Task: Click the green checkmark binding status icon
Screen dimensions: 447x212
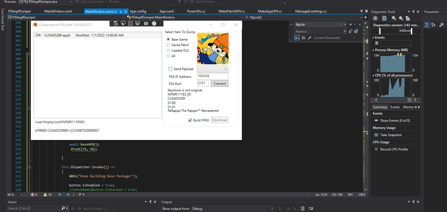Action: pyautogui.click(x=154, y=23)
